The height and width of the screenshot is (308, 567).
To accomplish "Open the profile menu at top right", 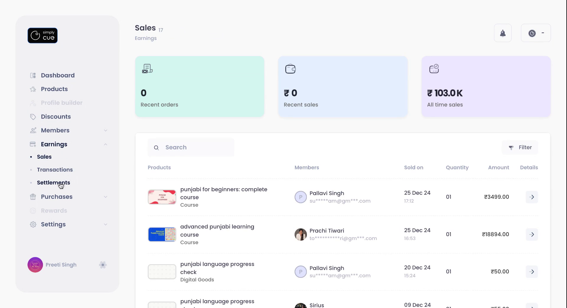I will click(536, 33).
